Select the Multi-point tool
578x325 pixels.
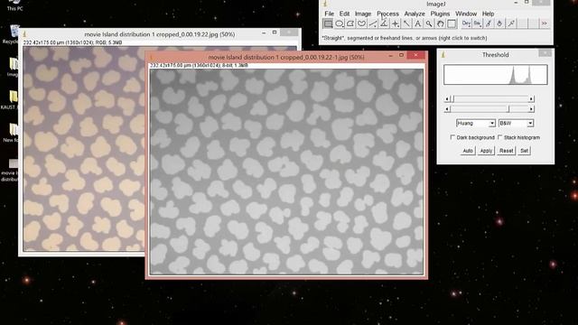[x=396, y=24]
